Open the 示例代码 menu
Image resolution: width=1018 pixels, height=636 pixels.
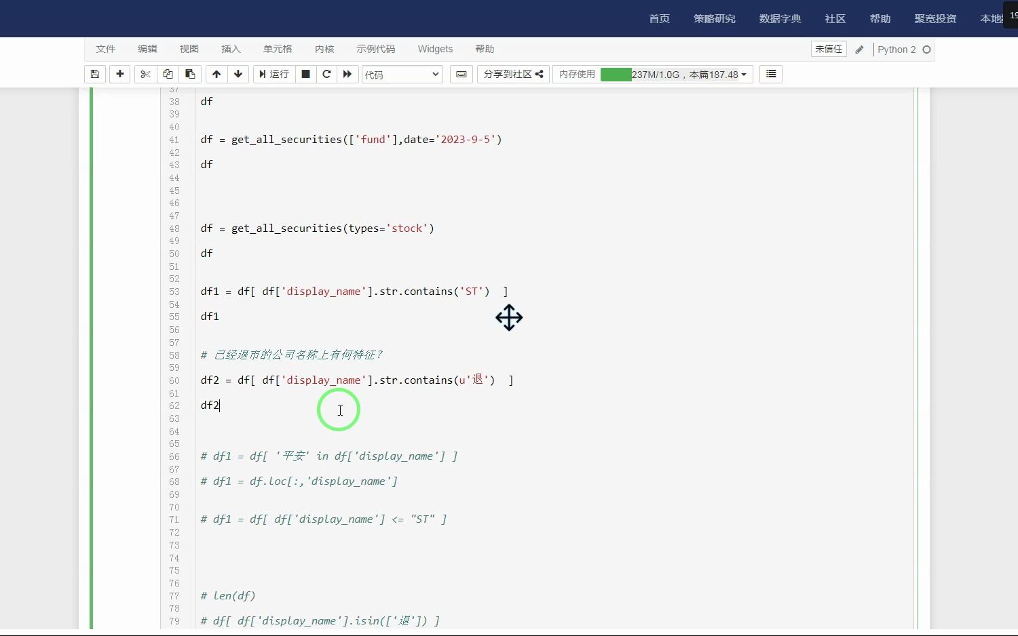[375, 49]
